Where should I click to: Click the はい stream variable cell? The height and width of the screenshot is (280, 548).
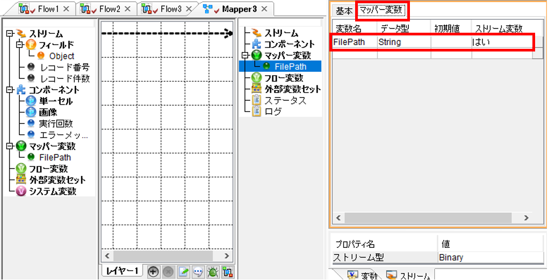pos(501,42)
